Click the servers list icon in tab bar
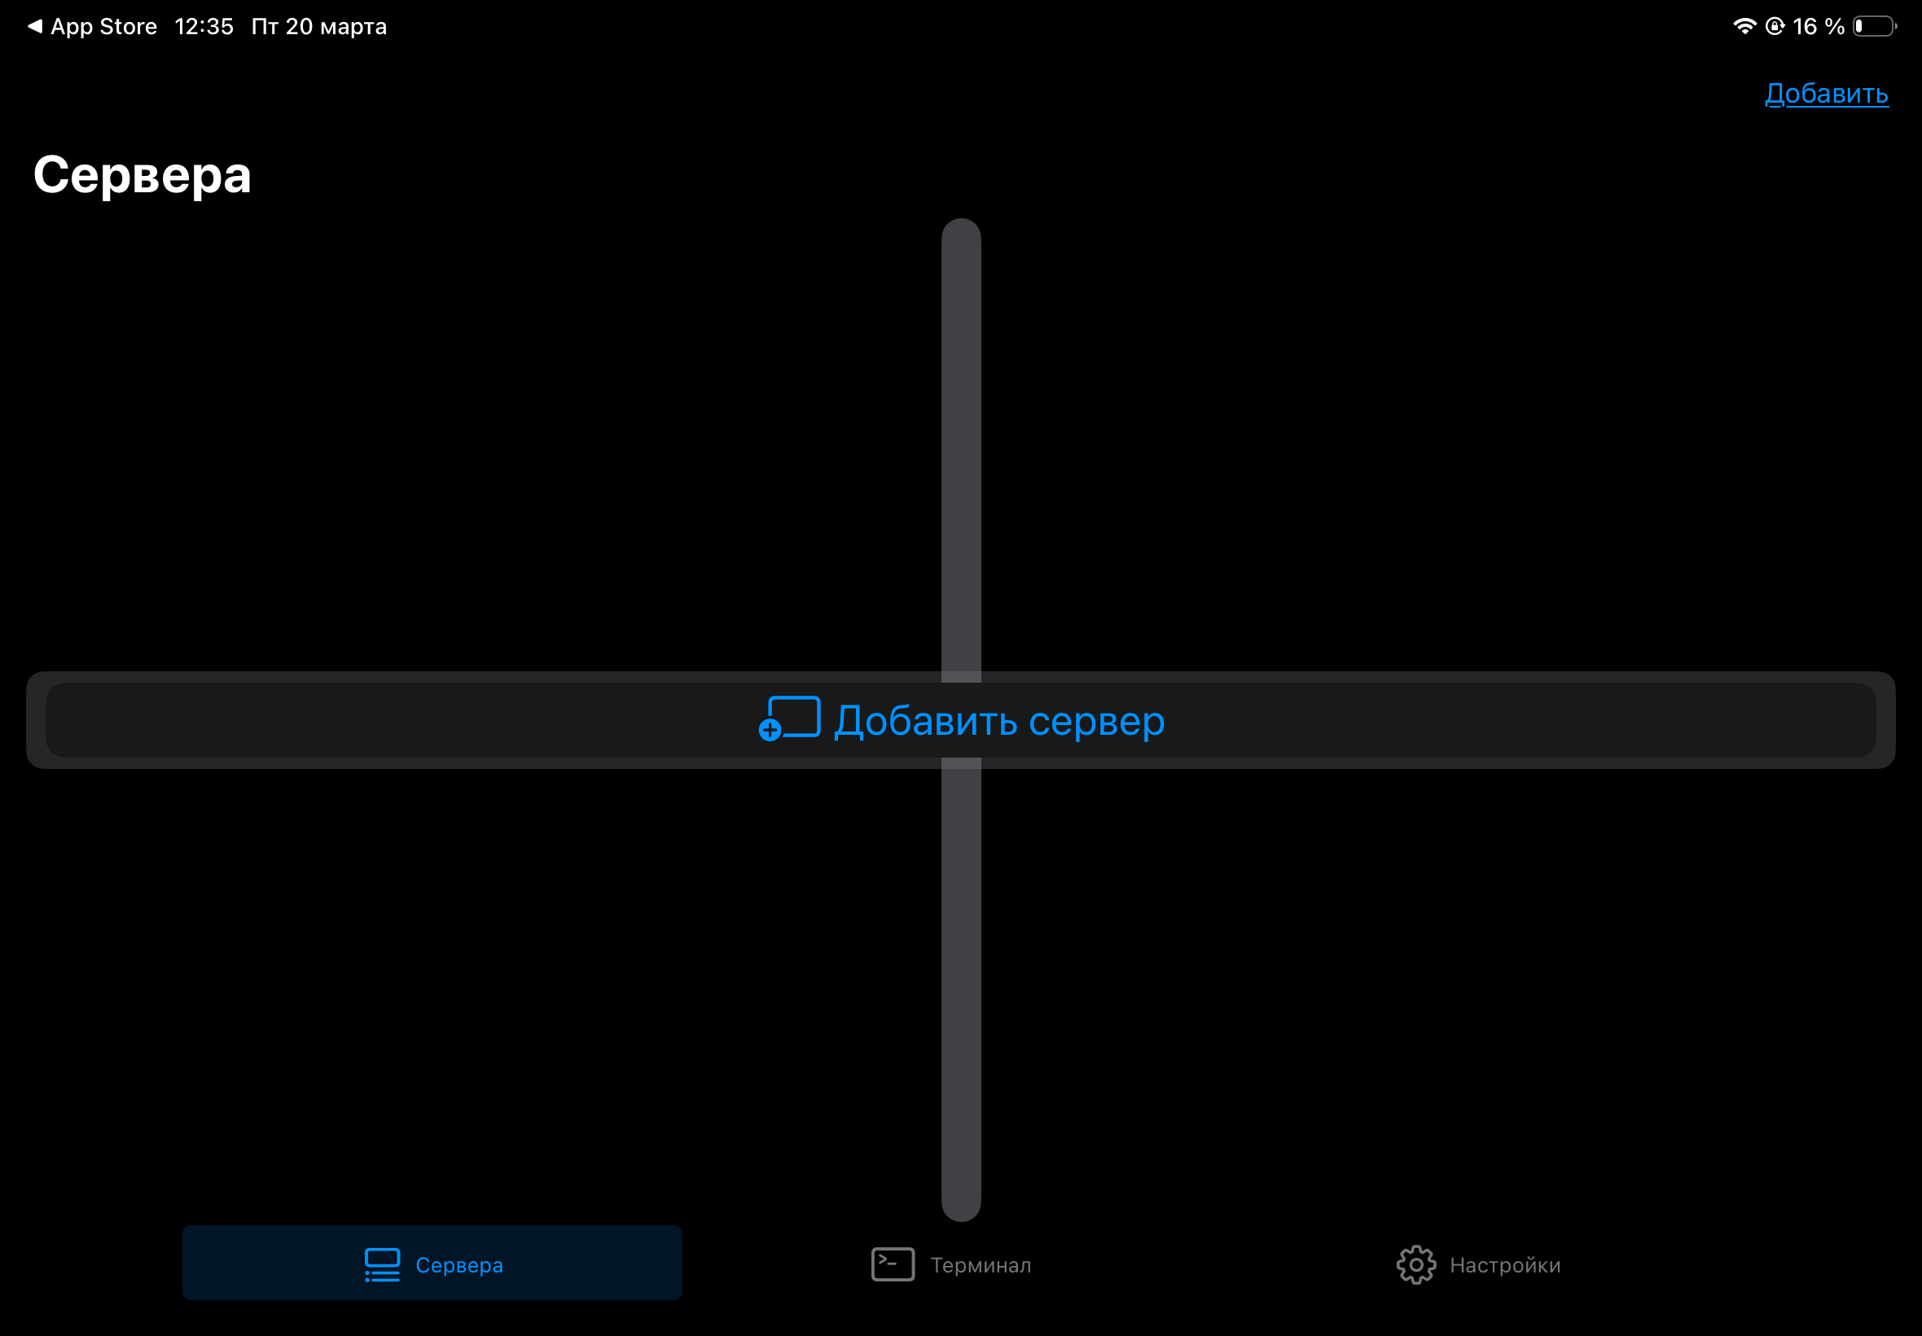The height and width of the screenshot is (1336, 1922). pyautogui.click(x=383, y=1264)
